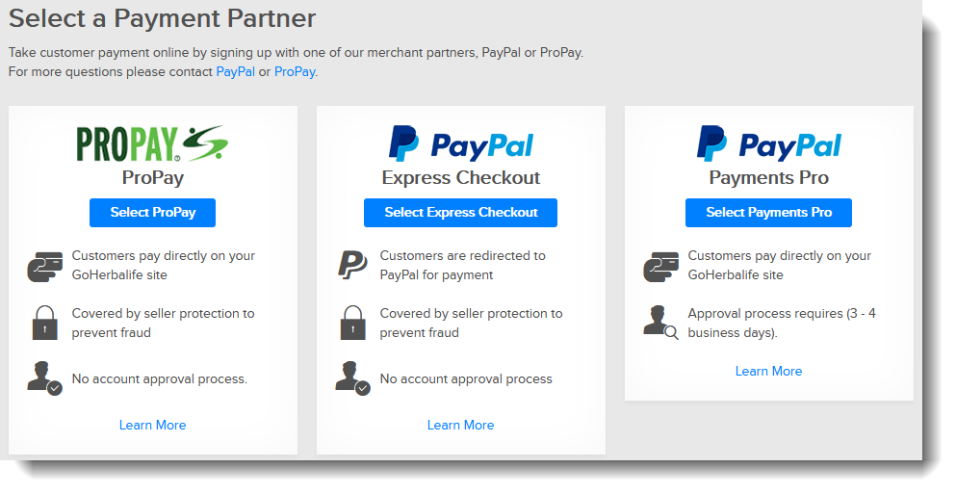956x494 pixels.
Task: Open Learn More under ProPay
Action: 152,425
